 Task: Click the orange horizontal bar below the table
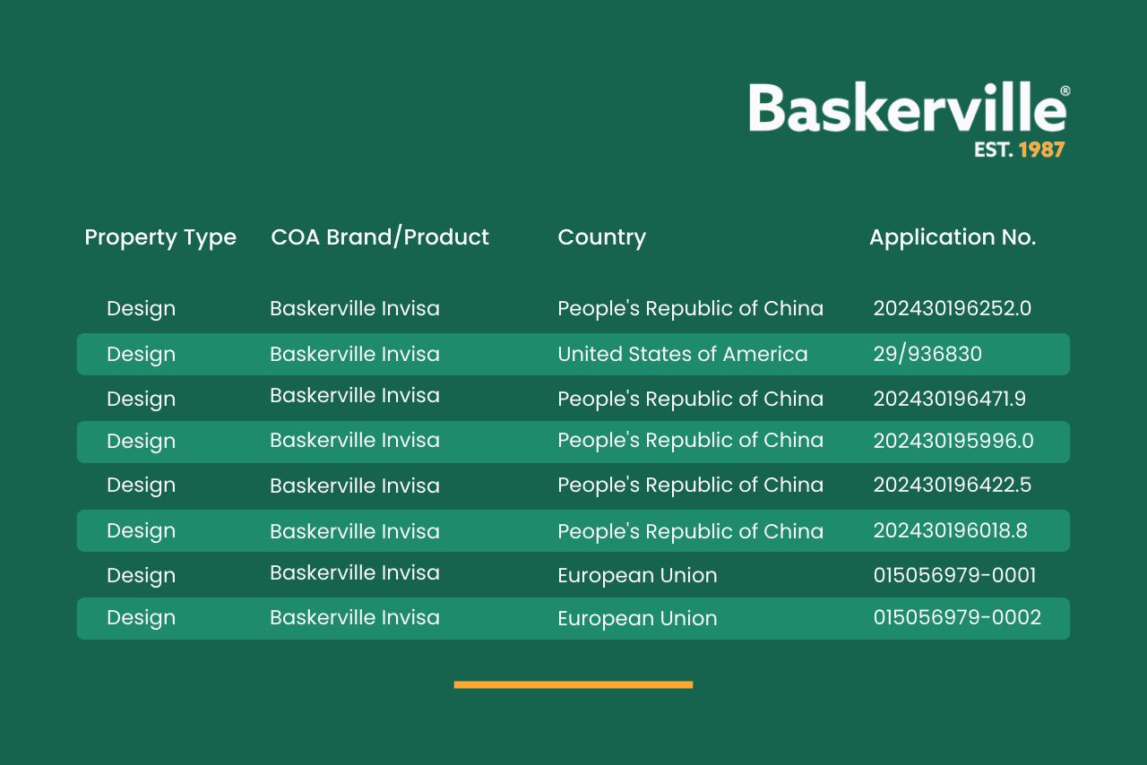[573, 684]
